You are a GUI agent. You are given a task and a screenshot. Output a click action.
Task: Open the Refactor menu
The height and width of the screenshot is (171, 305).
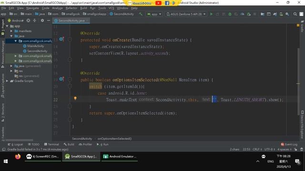coord(71,8)
